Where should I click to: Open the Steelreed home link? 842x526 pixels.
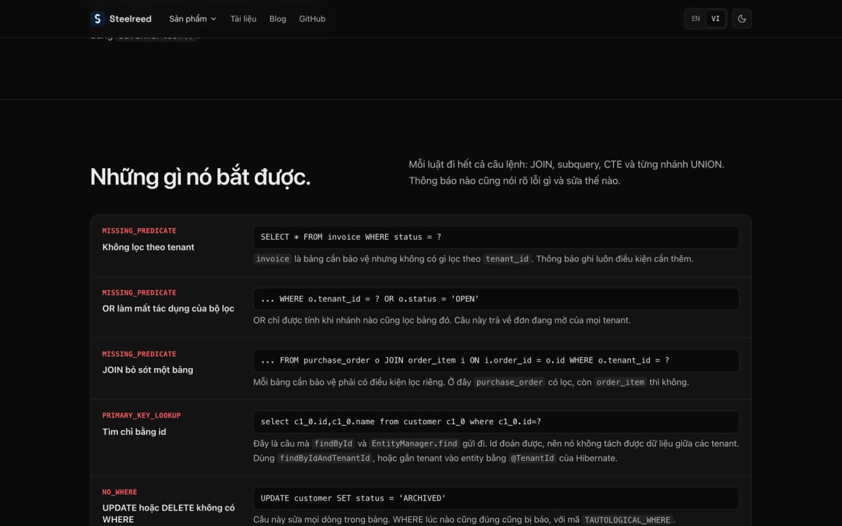121,19
